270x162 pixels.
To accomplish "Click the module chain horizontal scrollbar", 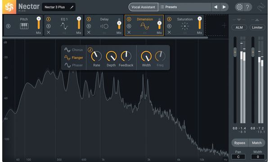I will coord(105,37).
